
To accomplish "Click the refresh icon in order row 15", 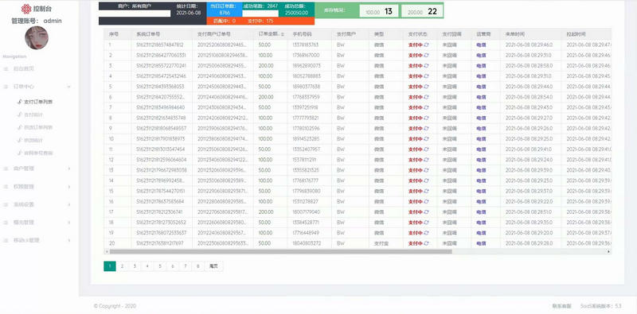I will click(426, 191).
